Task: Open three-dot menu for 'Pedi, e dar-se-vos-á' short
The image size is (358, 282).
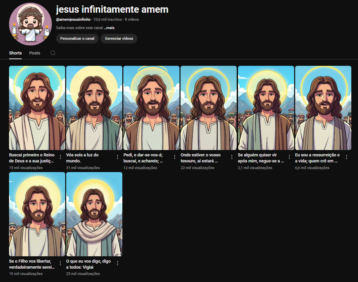Action: 175,157
